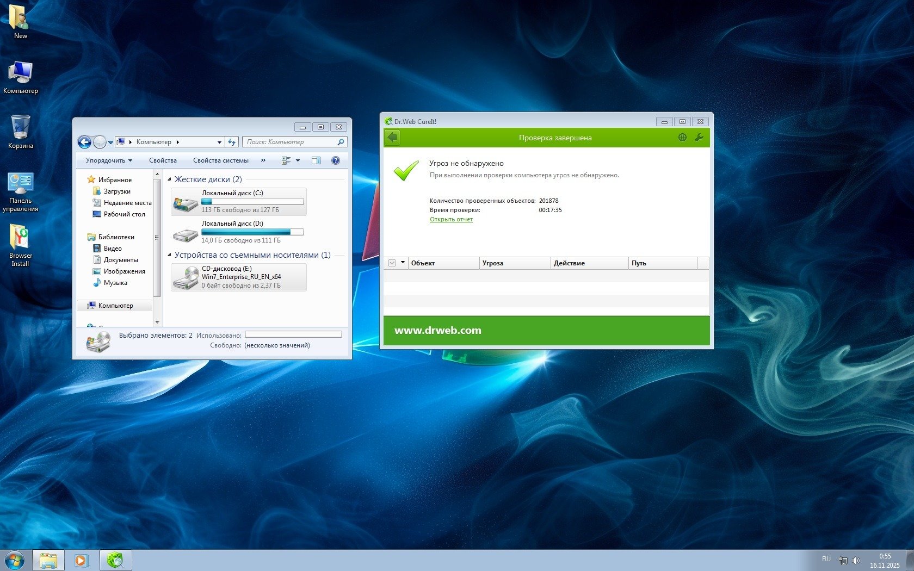The height and width of the screenshot is (571, 914).
Task: Open Dr.Web language globe icon
Action: (682, 138)
